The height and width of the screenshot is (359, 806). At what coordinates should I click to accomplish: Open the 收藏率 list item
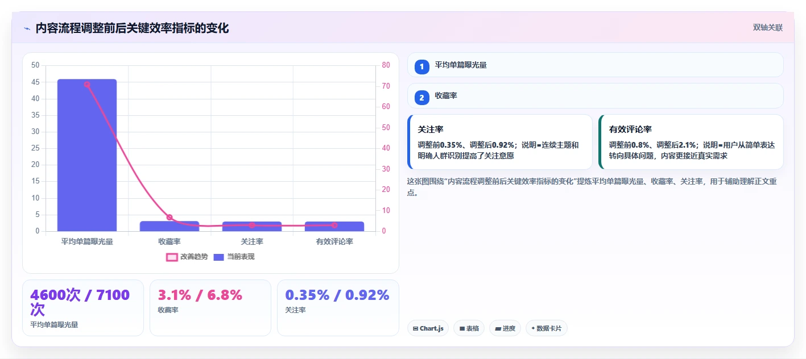click(596, 95)
